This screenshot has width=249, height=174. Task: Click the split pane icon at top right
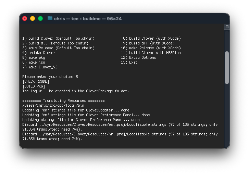[x=227, y=27]
